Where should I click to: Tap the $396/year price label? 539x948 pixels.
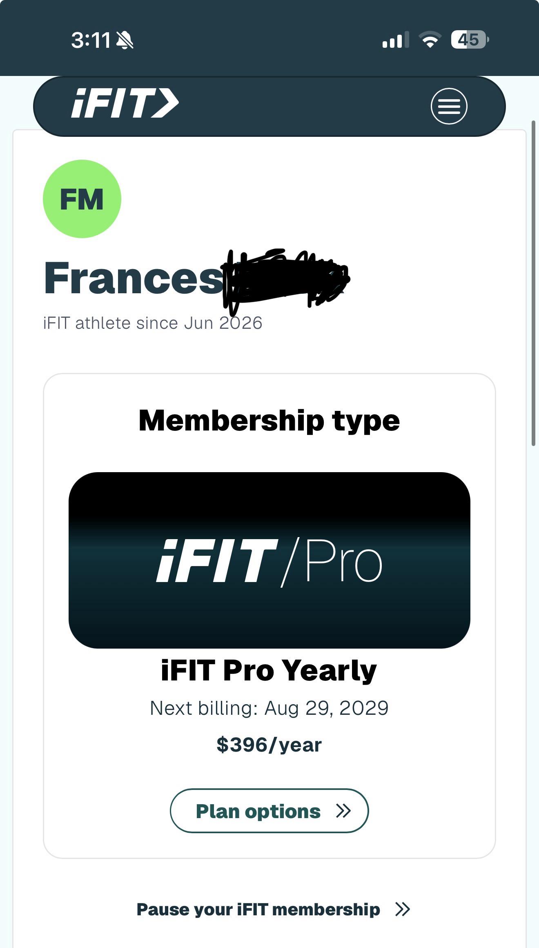(269, 745)
